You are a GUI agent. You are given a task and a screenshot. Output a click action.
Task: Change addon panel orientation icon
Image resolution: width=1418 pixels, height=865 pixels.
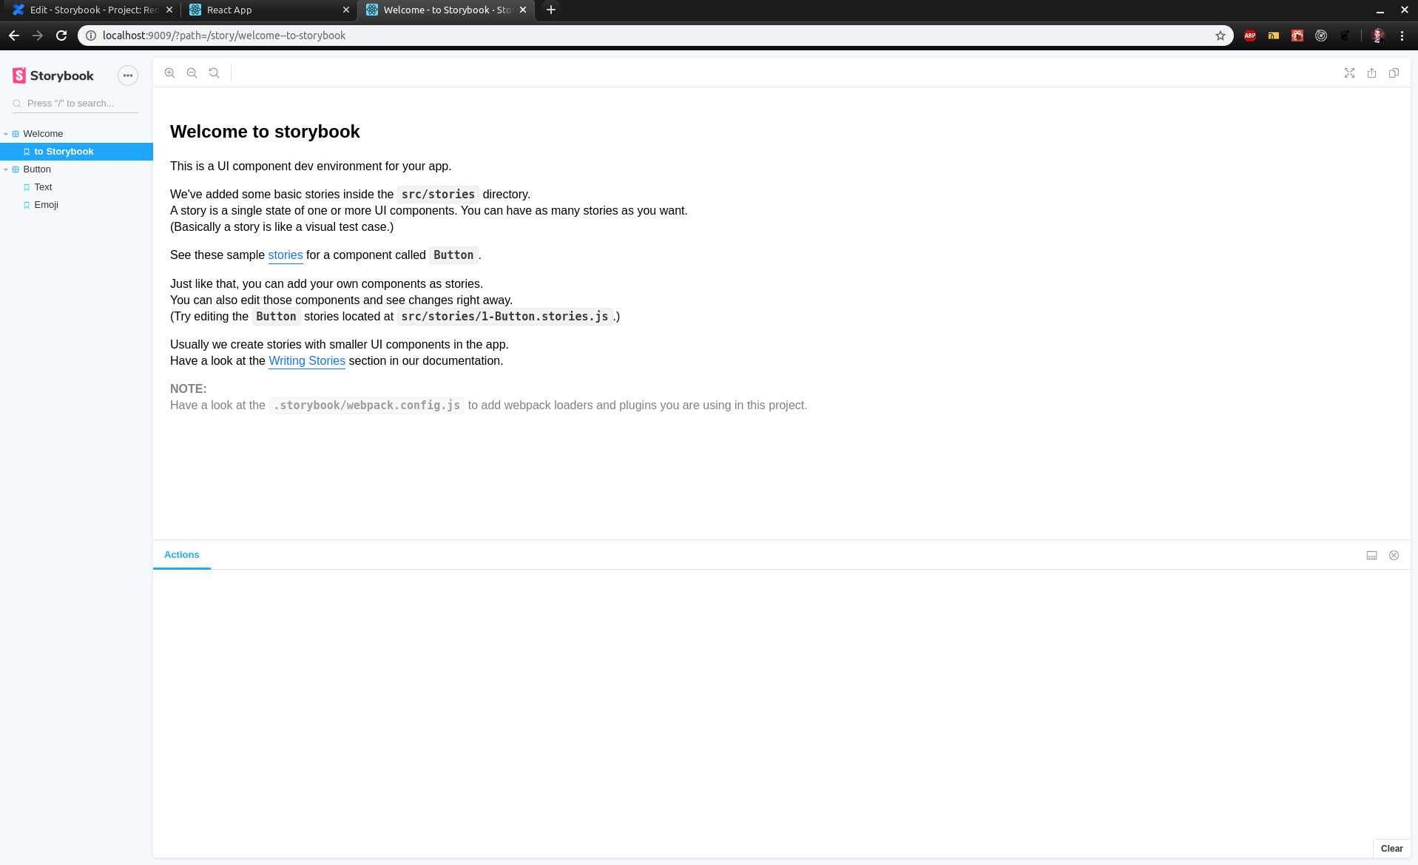tap(1371, 555)
